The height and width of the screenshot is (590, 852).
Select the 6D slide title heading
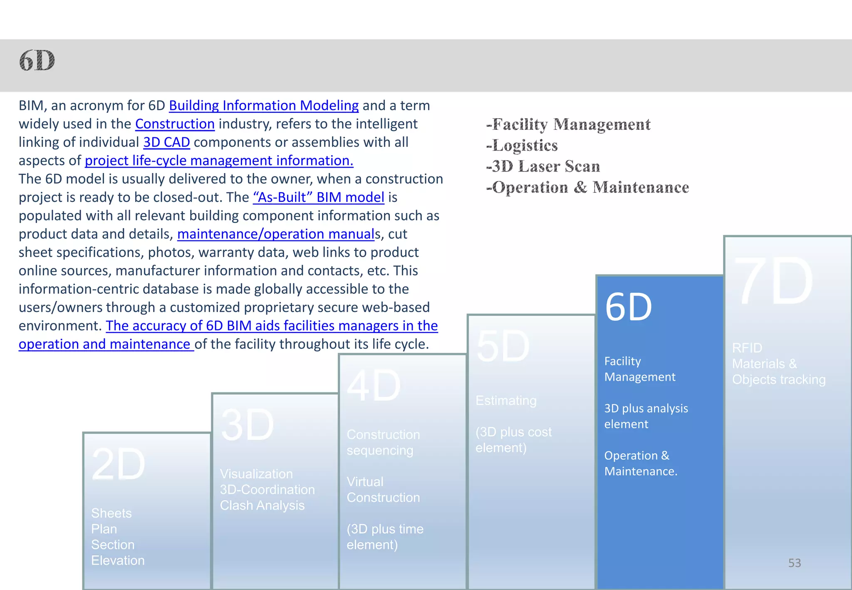click(37, 61)
